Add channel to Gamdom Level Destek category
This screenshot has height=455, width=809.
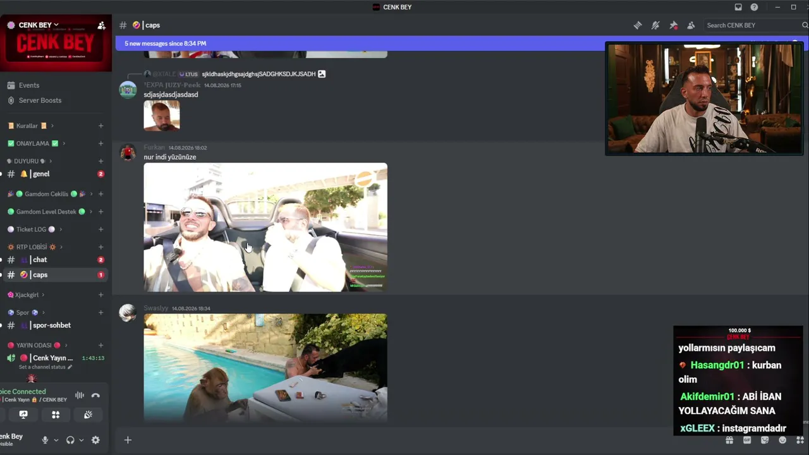pyautogui.click(x=100, y=212)
